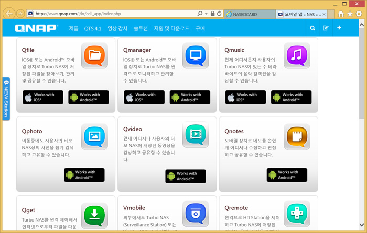Click the QNAP logo
This screenshot has height=233, width=367.
click(36, 28)
